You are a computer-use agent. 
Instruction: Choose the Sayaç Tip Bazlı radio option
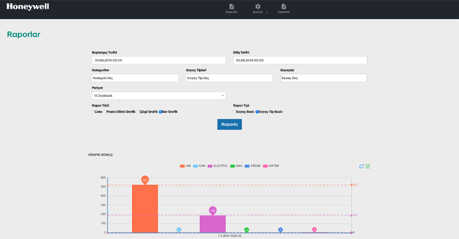[257, 112]
